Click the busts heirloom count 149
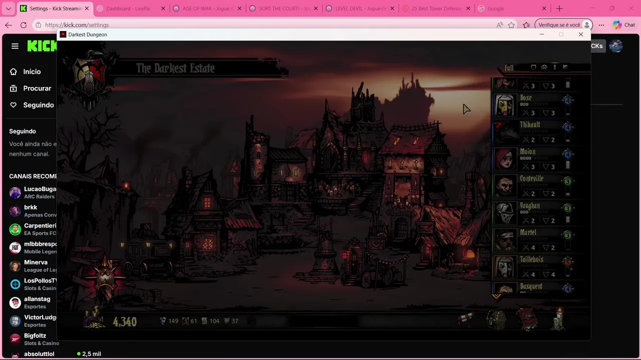Screen dimensions: 641x360 169,321
